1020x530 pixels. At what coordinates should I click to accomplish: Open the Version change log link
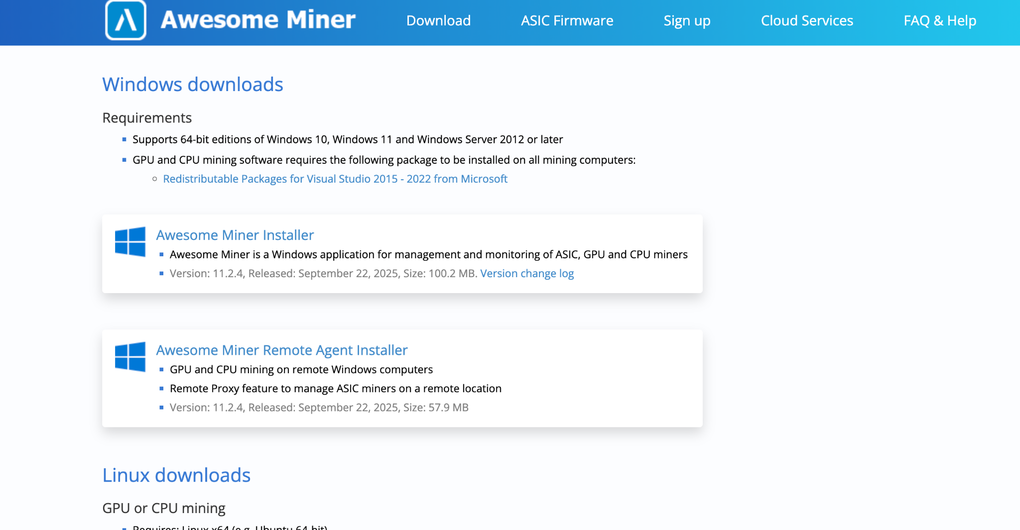tap(527, 273)
